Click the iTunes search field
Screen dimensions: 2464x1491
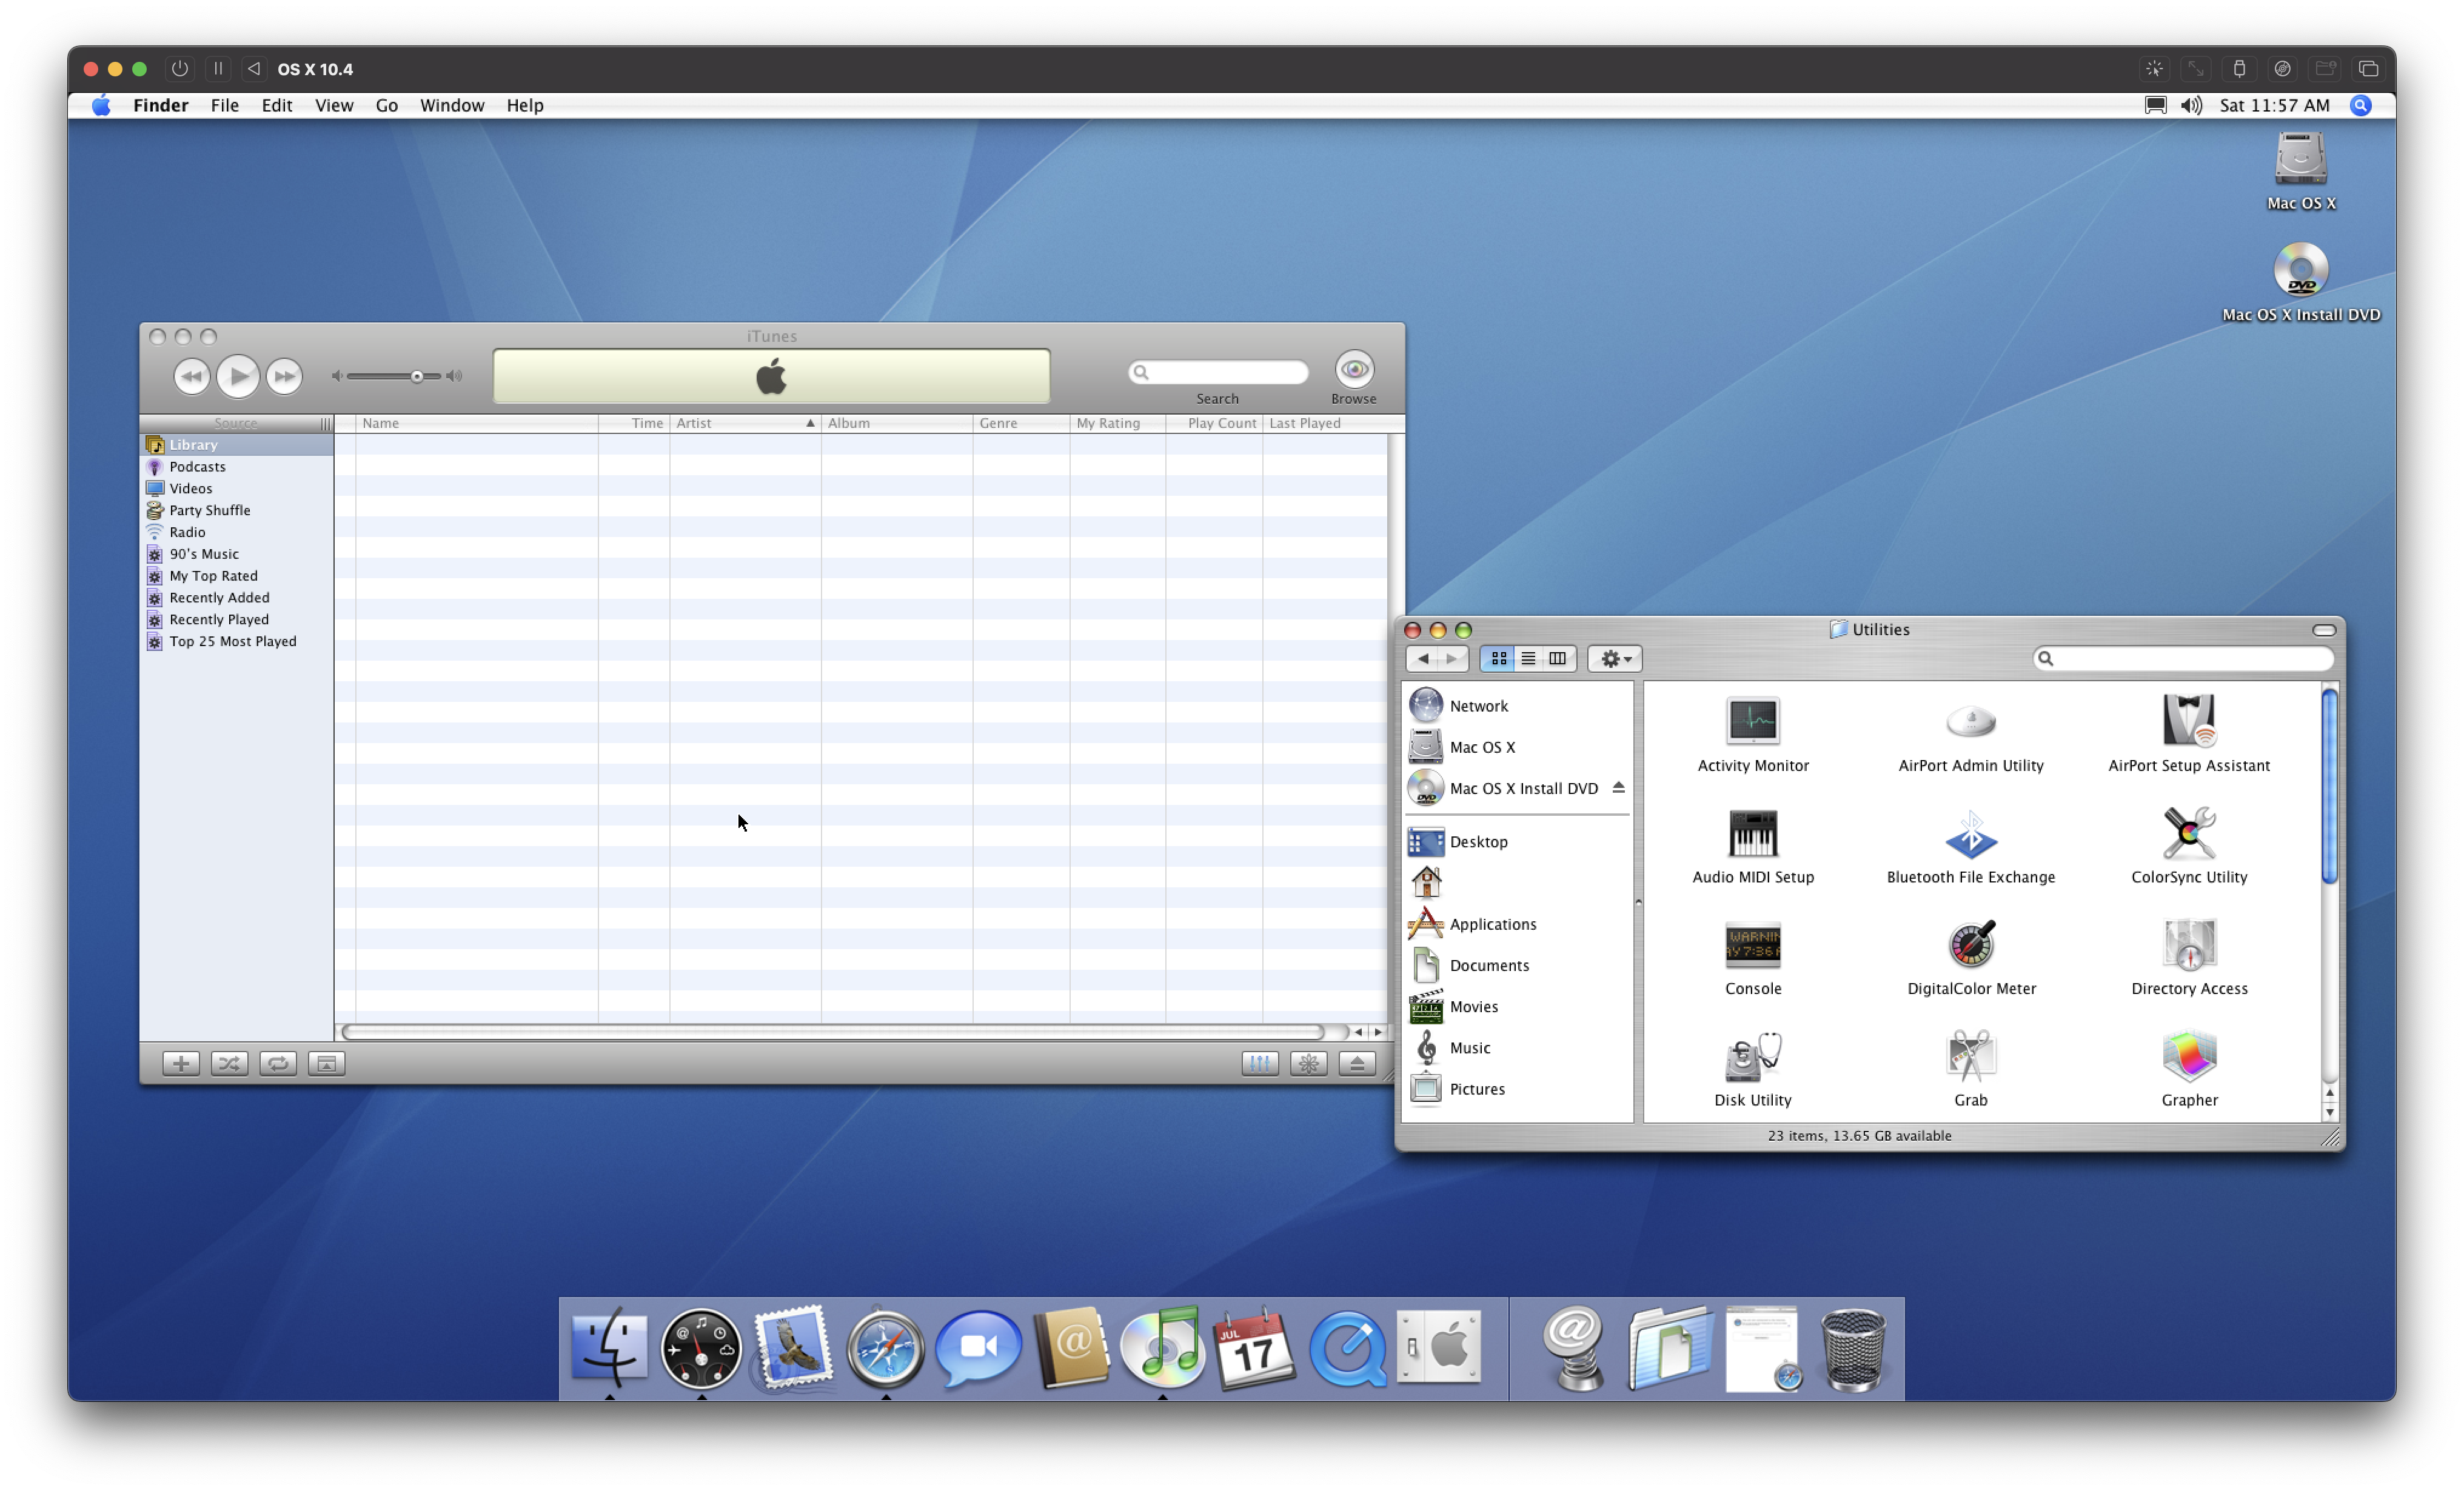tap(1218, 372)
